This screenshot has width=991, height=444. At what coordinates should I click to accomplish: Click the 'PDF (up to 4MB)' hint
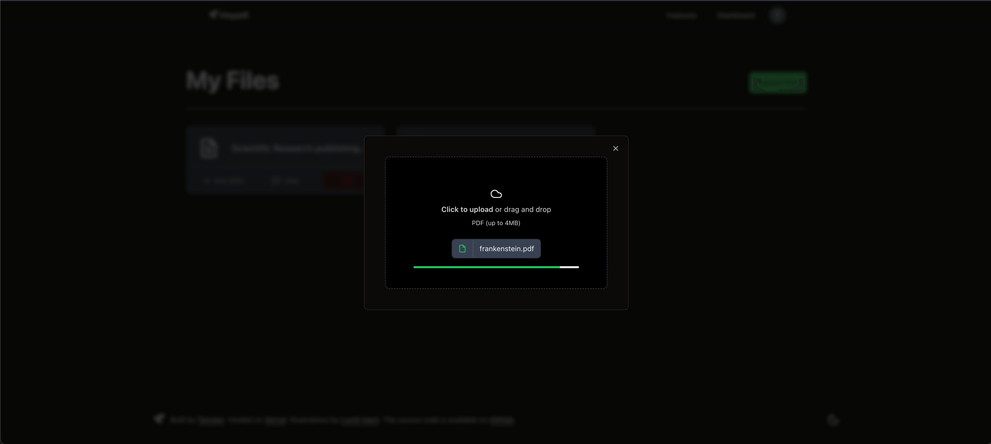click(x=496, y=223)
